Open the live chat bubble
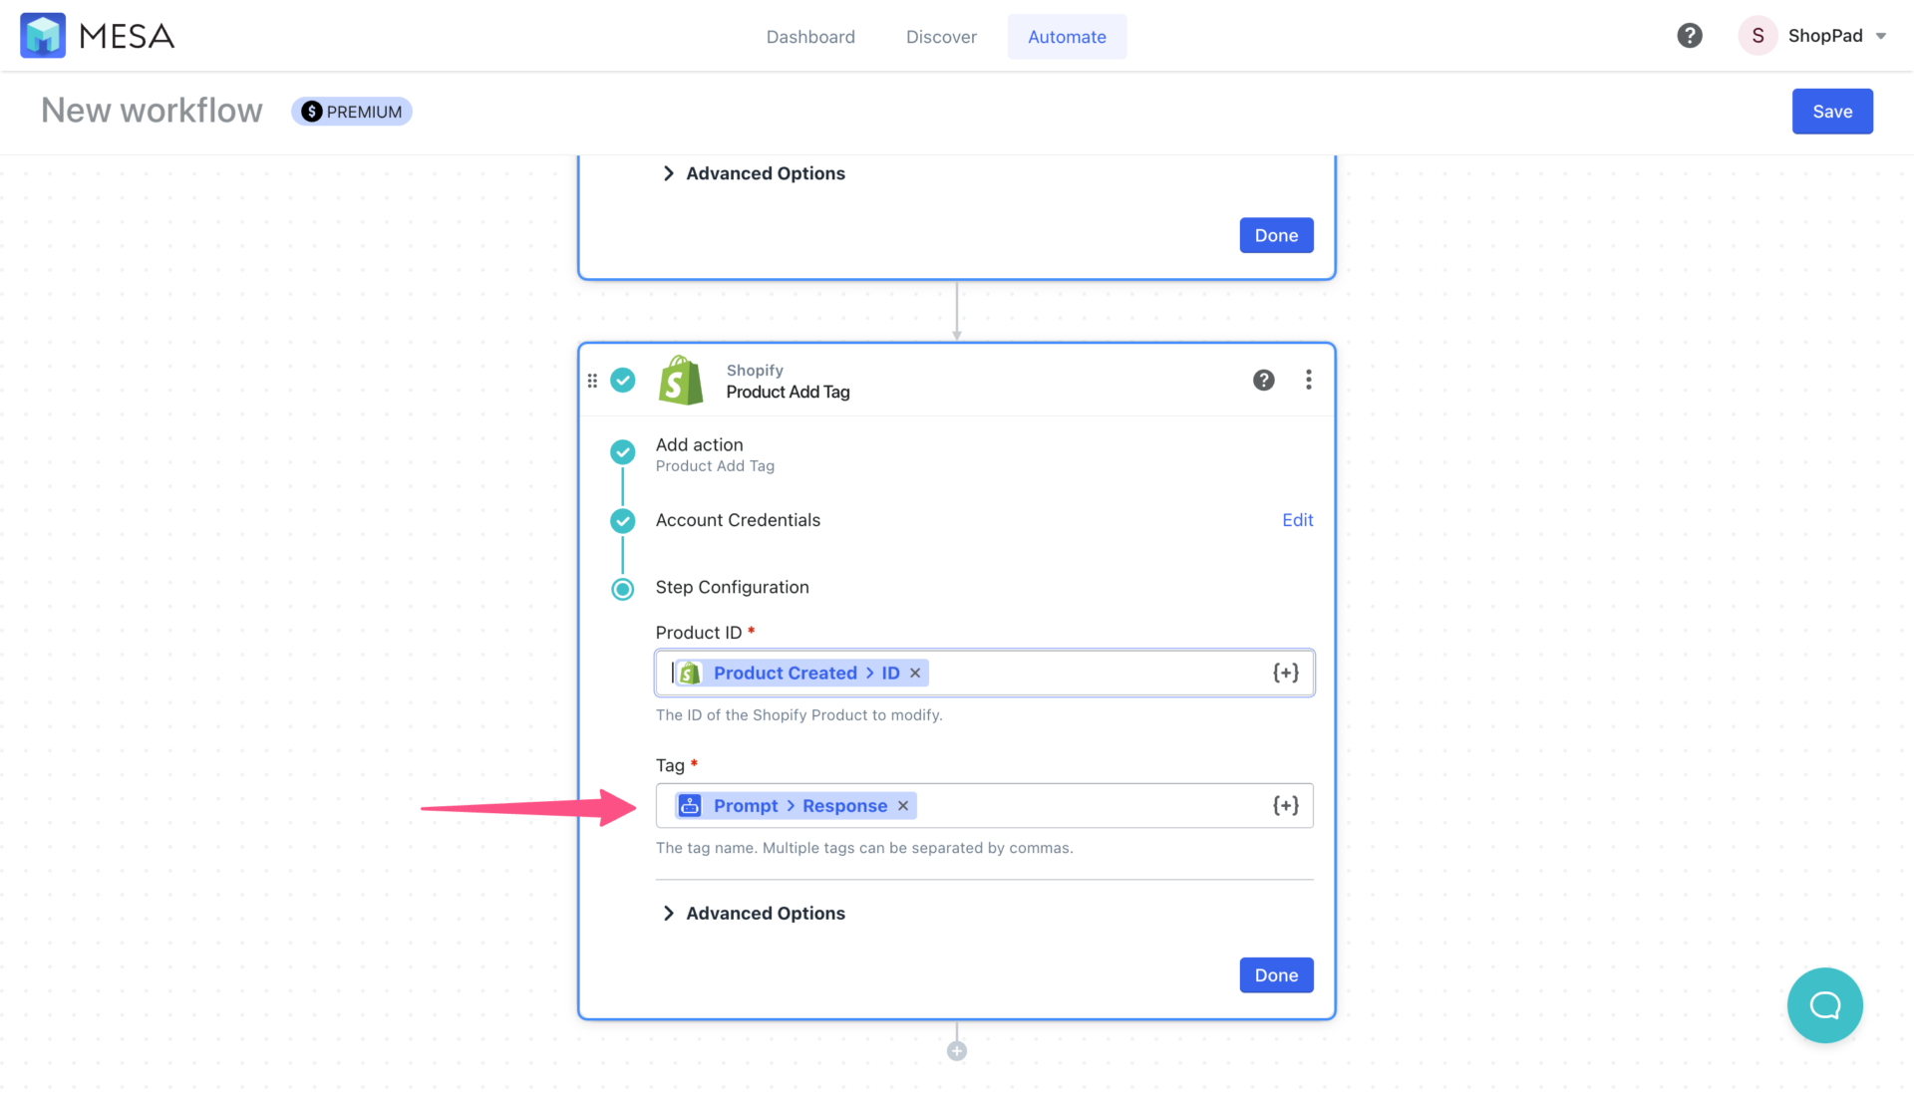1914x1094 pixels. tap(1825, 1005)
